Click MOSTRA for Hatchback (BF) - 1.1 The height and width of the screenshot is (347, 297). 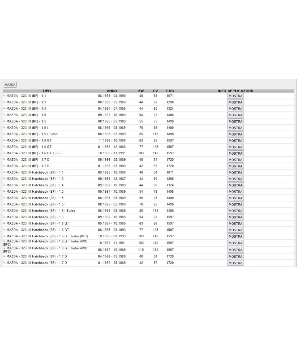pyautogui.click(x=235, y=173)
